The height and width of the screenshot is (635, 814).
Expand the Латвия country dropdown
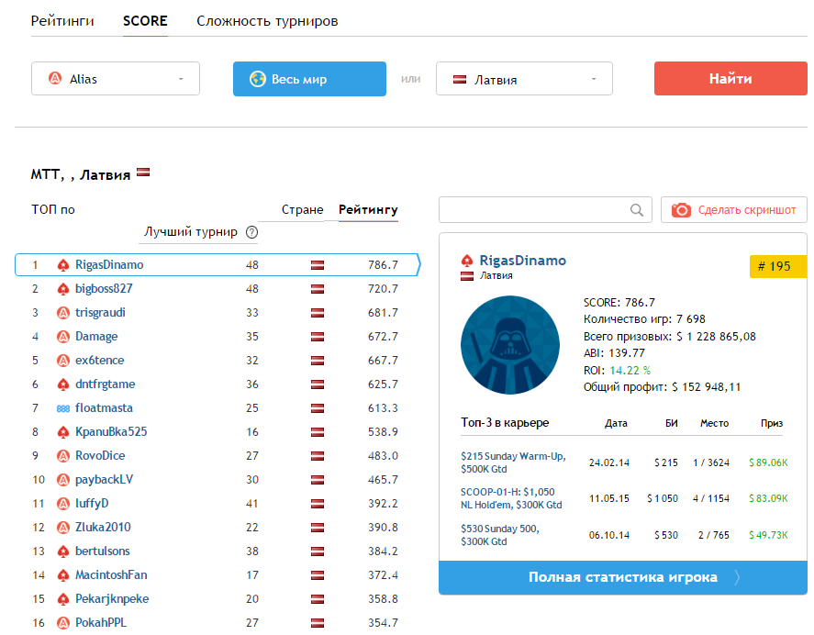click(523, 80)
